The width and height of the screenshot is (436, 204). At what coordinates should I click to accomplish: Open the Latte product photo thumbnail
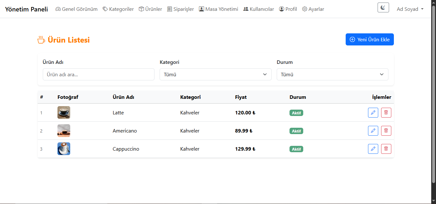pos(64,112)
